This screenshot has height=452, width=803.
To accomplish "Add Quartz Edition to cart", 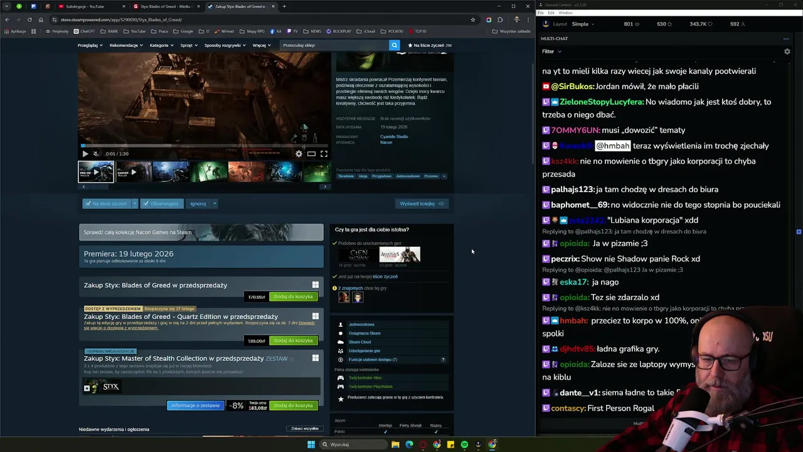I will click(x=293, y=340).
